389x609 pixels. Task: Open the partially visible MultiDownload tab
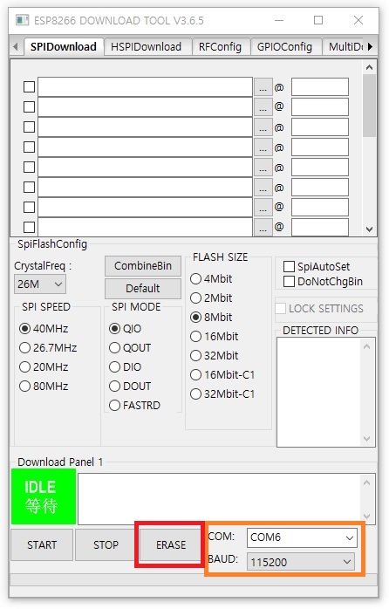[345, 47]
